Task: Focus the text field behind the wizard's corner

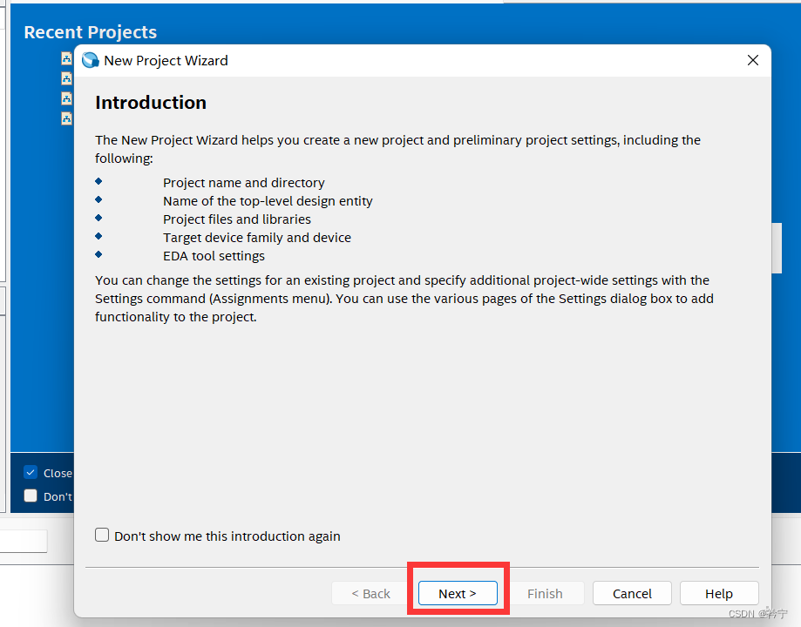Action: [24, 541]
